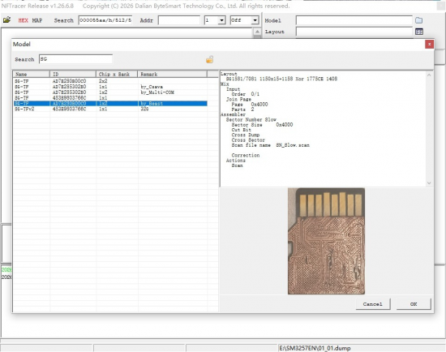Click the 'Cross Sector' line
The image size is (446, 352).
(x=248, y=140)
